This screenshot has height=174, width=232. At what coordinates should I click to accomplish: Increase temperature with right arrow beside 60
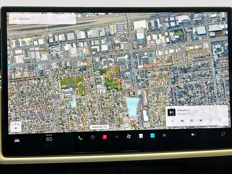click(58, 139)
